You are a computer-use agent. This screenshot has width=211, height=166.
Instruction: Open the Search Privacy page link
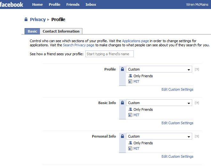tap(79, 45)
